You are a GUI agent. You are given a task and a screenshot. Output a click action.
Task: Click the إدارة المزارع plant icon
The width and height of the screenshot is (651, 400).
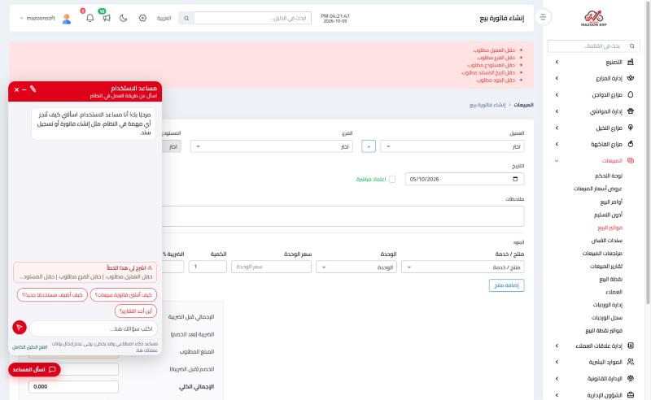630,78
